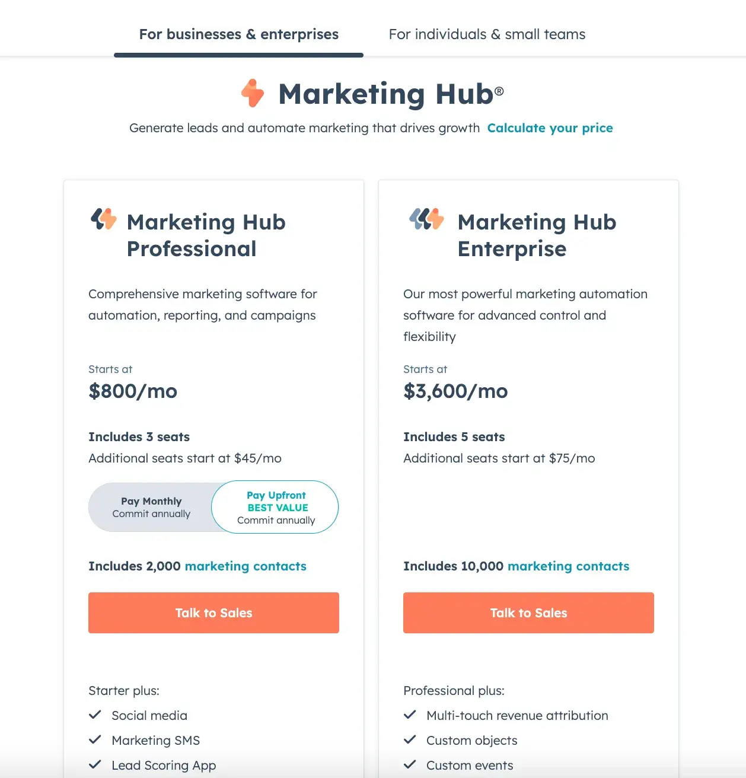The image size is (746, 778).
Task: Click the orange Marketing Hub logo icon
Action: pos(253,93)
